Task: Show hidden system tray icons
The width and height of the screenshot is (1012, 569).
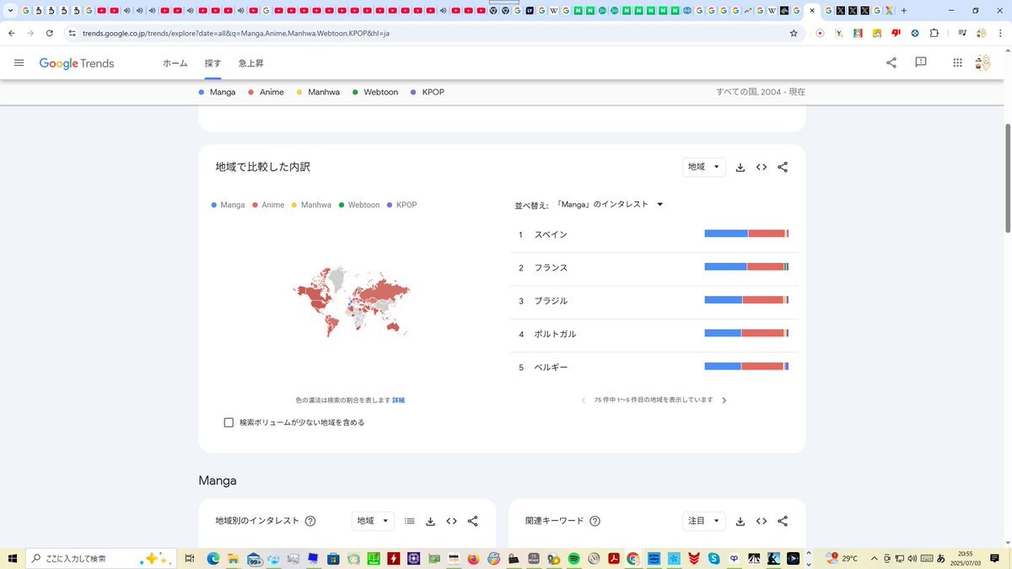Action: point(875,558)
